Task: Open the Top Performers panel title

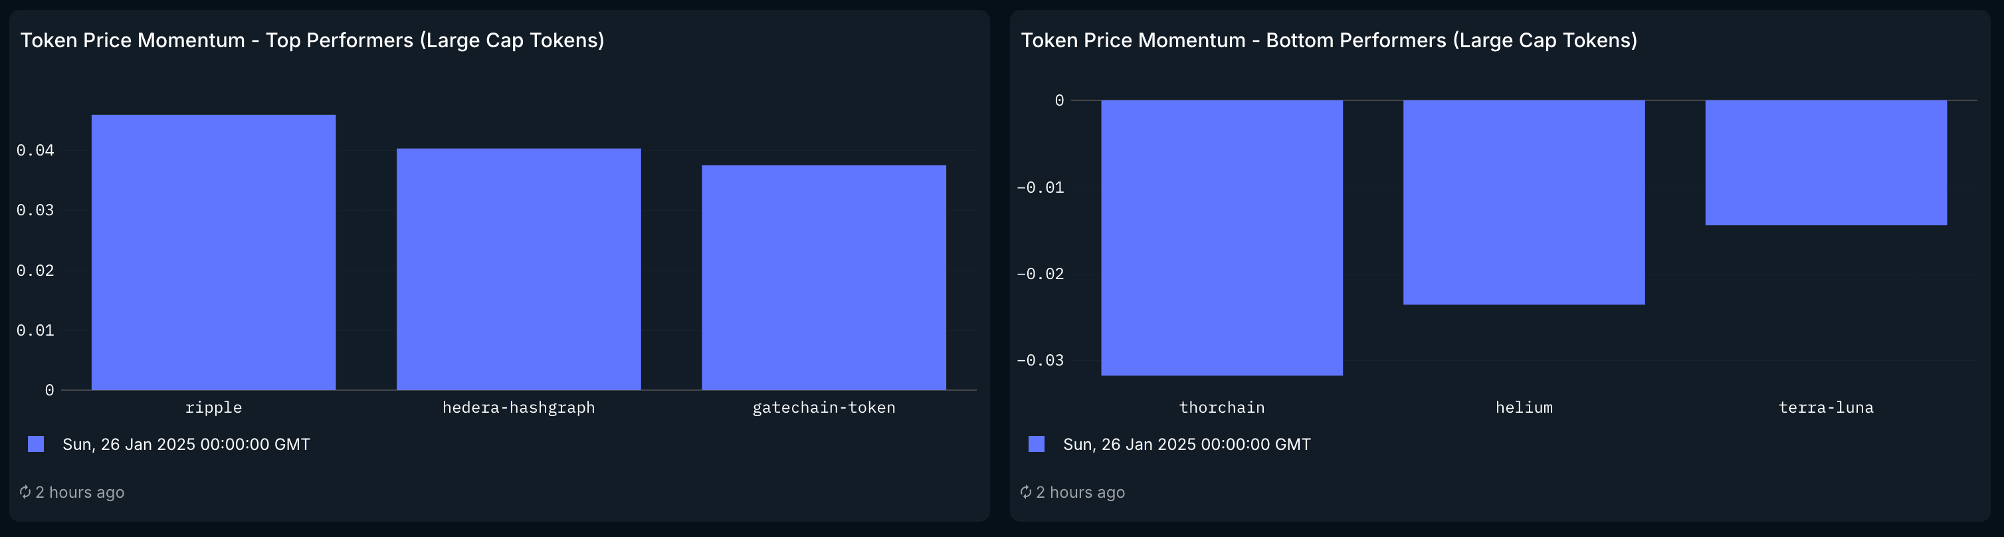Action: [312, 41]
